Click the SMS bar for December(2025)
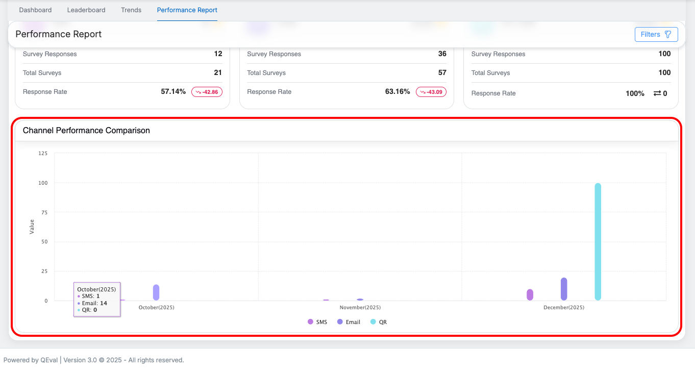695x372 pixels. [530, 295]
